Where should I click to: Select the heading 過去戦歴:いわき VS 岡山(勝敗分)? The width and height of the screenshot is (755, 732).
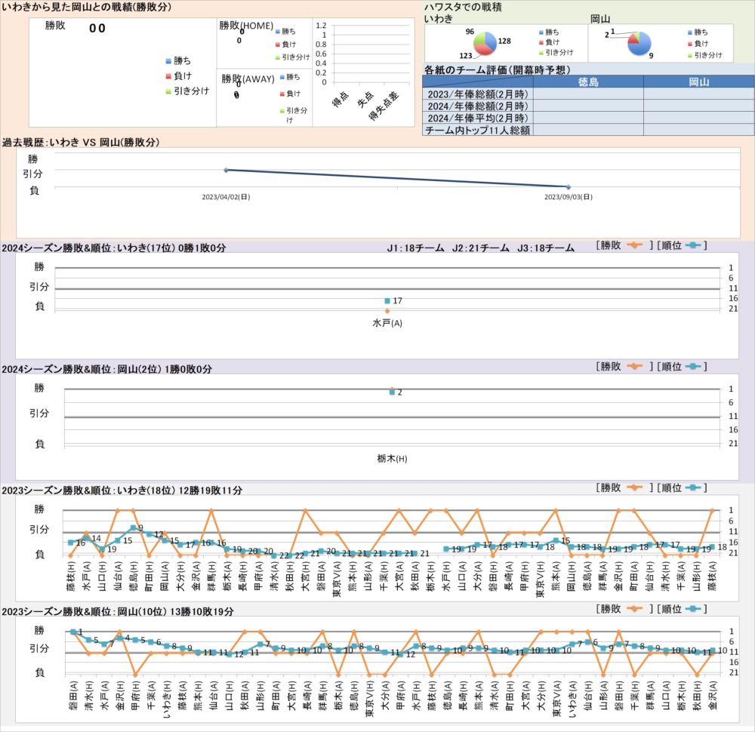coord(81,143)
